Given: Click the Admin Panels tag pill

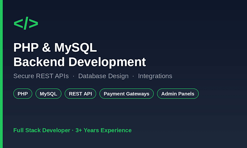Looking at the screenshot, I should point(178,94).
